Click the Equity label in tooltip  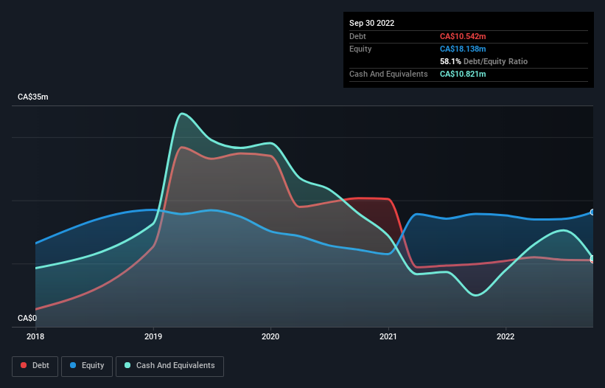pos(360,49)
